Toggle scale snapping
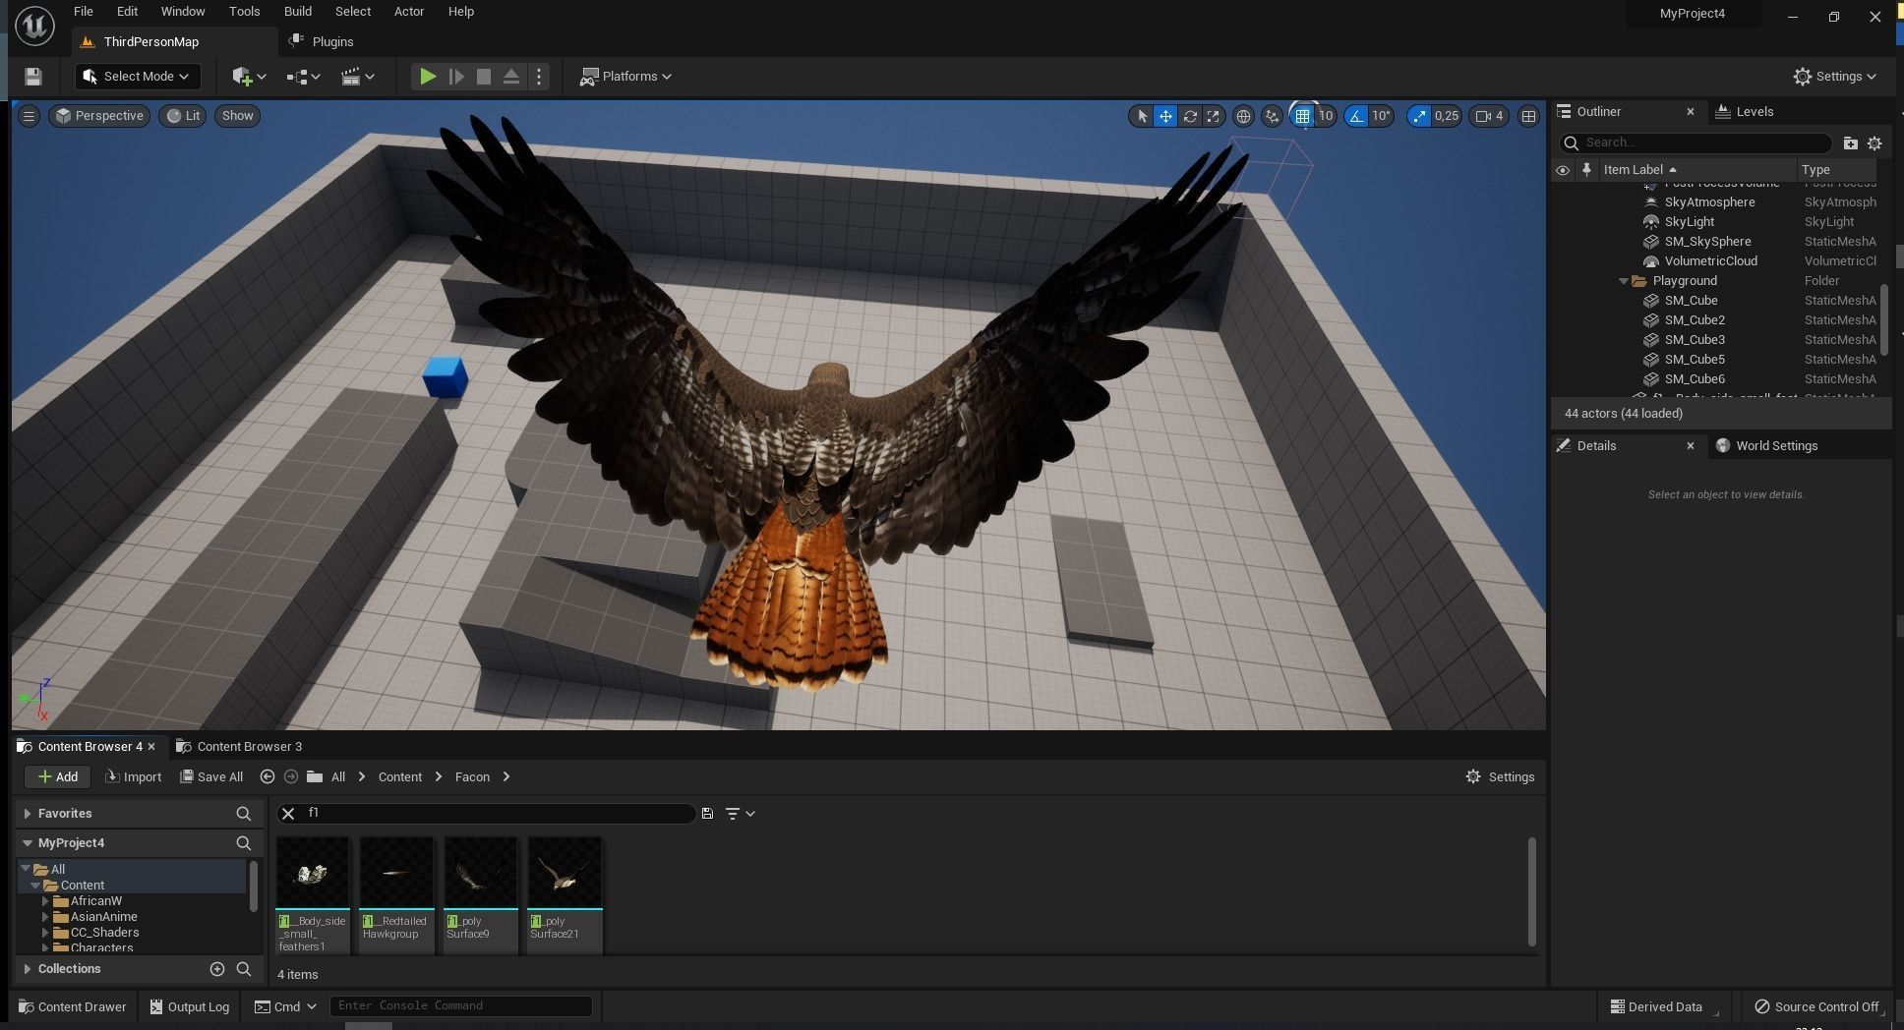The width and height of the screenshot is (1904, 1030). pos(1419,116)
